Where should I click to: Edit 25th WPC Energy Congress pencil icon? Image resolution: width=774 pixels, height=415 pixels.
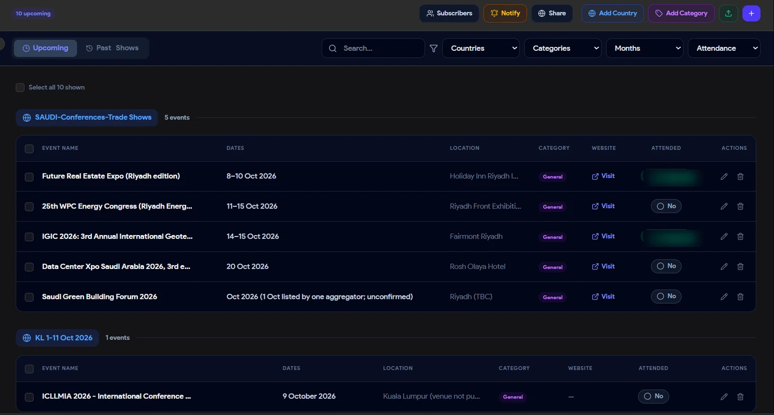coord(724,206)
